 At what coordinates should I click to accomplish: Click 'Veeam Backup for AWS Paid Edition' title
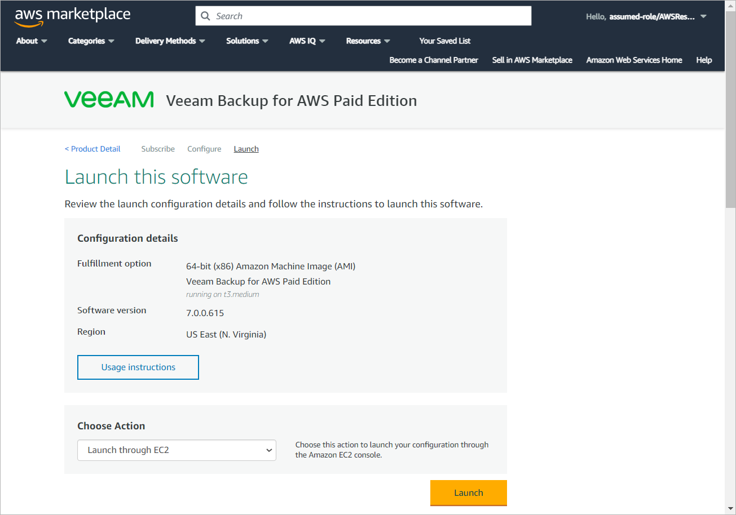(x=292, y=101)
